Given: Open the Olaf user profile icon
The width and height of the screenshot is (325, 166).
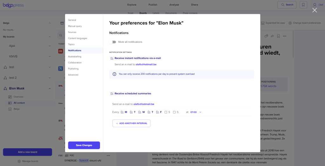Looking at the screenshot, I should tap(315, 5).
